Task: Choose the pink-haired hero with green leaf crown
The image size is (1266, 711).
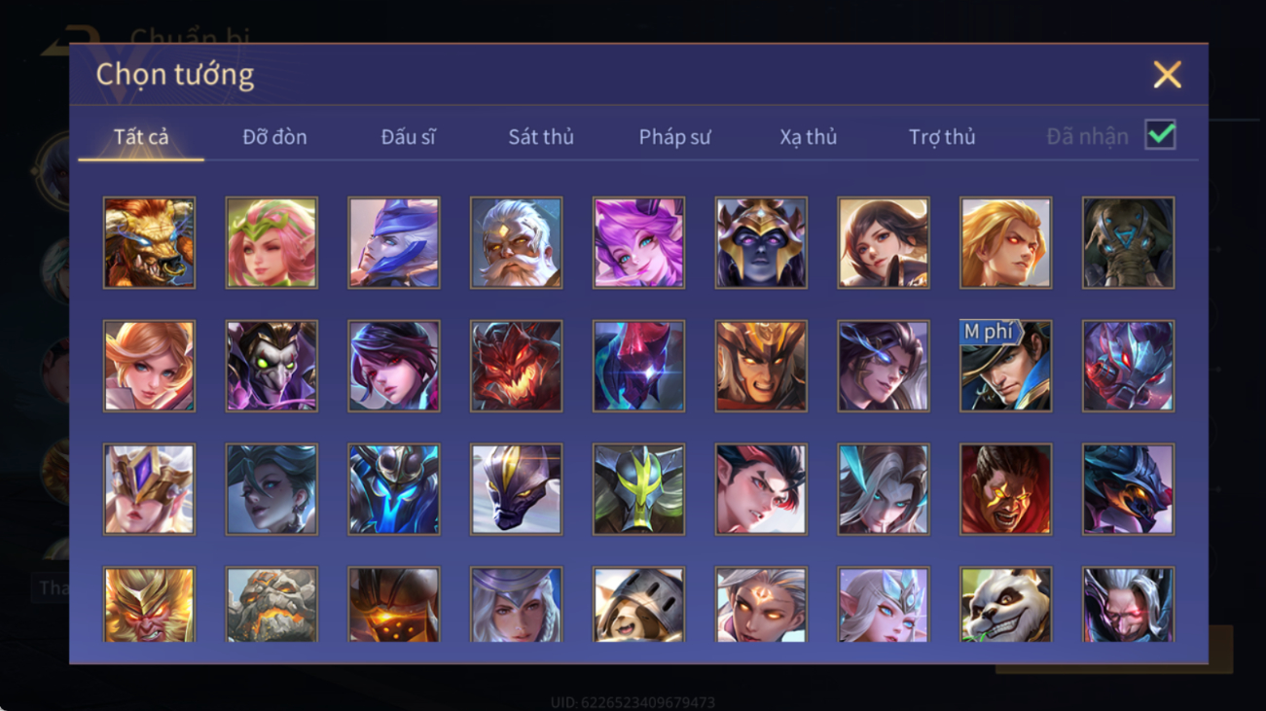Action: (x=271, y=242)
